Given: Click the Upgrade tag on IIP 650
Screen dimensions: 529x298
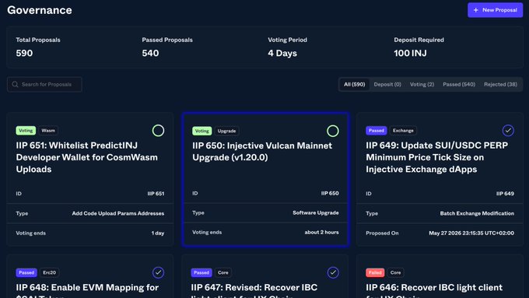Looking at the screenshot, I should (226, 131).
